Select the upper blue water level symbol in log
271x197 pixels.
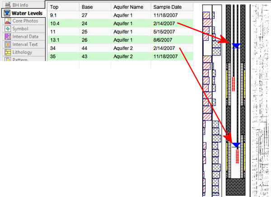pyautogui.click(x=235, y=46)
